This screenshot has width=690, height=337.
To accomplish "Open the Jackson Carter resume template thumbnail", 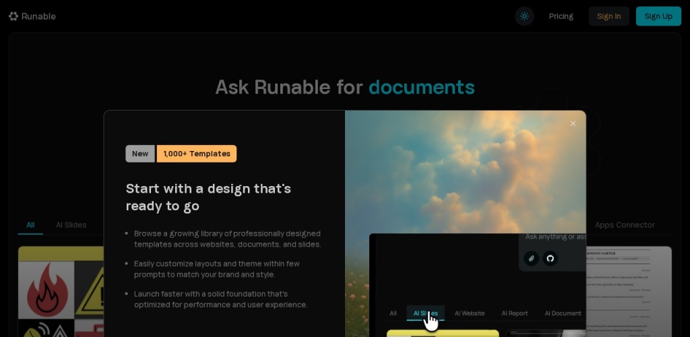I will 629,291.
